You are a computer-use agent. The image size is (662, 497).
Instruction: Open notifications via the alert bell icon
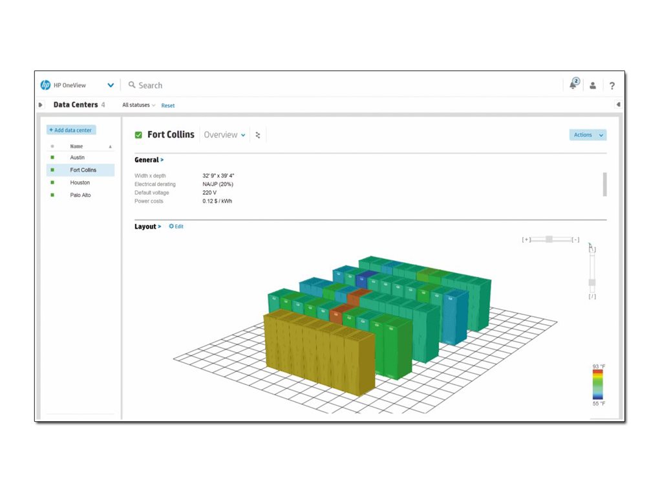[x=573, y=85]
